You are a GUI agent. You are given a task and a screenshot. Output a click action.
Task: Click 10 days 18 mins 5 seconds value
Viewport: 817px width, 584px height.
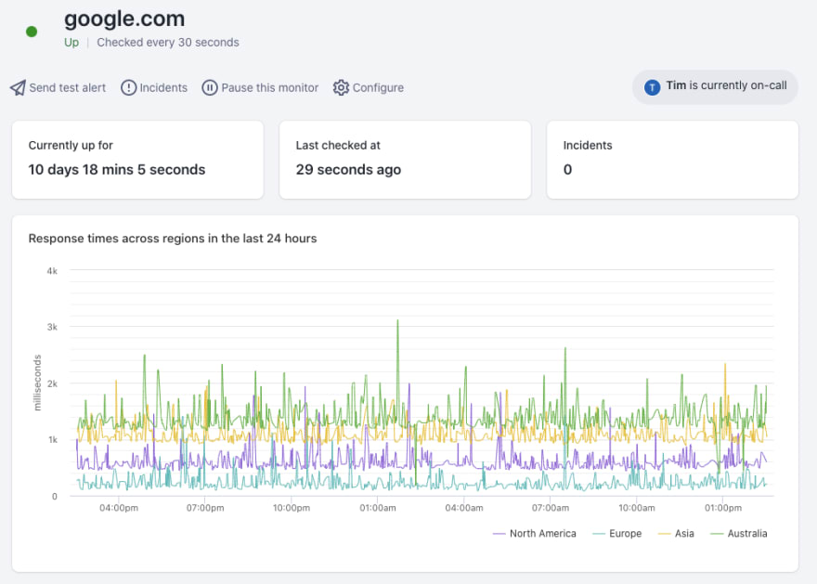coord(117,169)
